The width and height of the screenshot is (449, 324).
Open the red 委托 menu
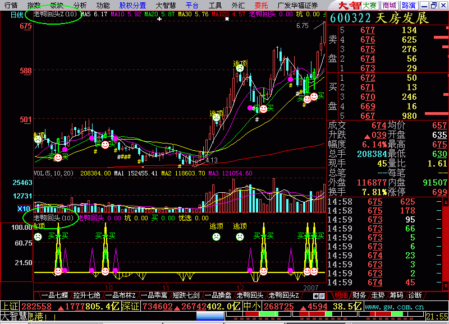tap(261, 5)
